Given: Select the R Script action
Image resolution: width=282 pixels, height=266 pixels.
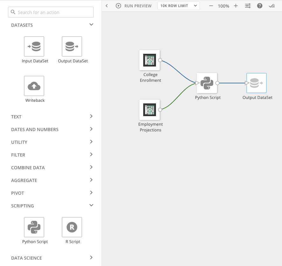Looking at the screenshot, I should pyautogui.click(x=72, y=227).
